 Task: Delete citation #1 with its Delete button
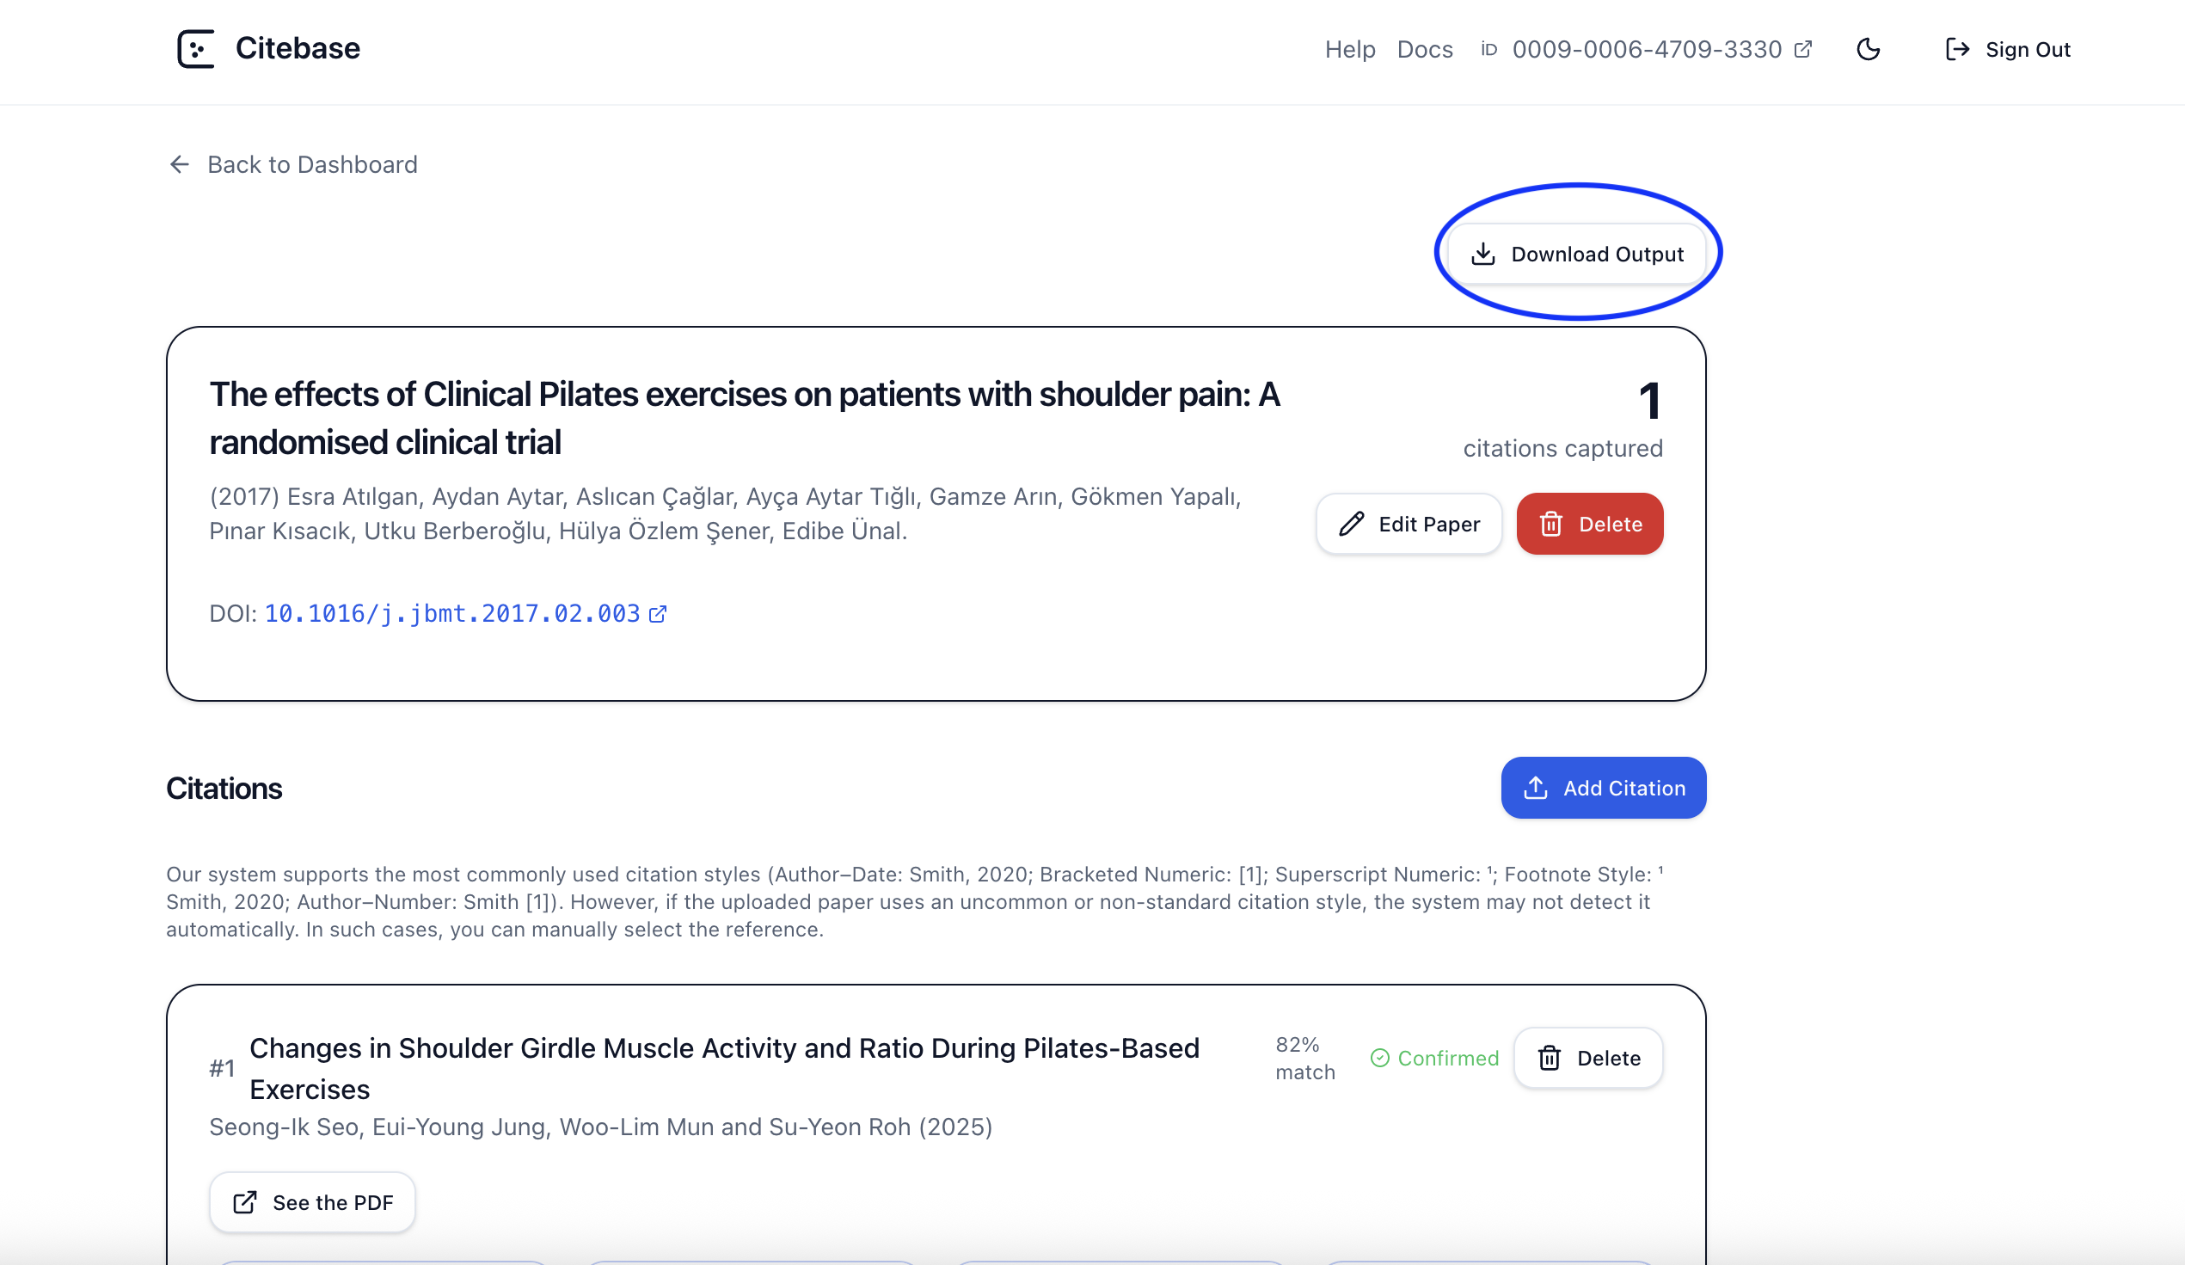(1587, 1058)
